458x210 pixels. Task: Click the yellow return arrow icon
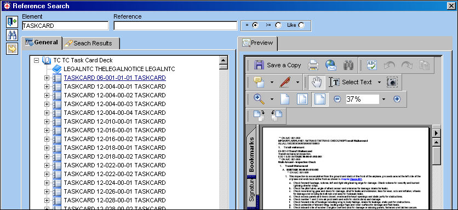12,49
